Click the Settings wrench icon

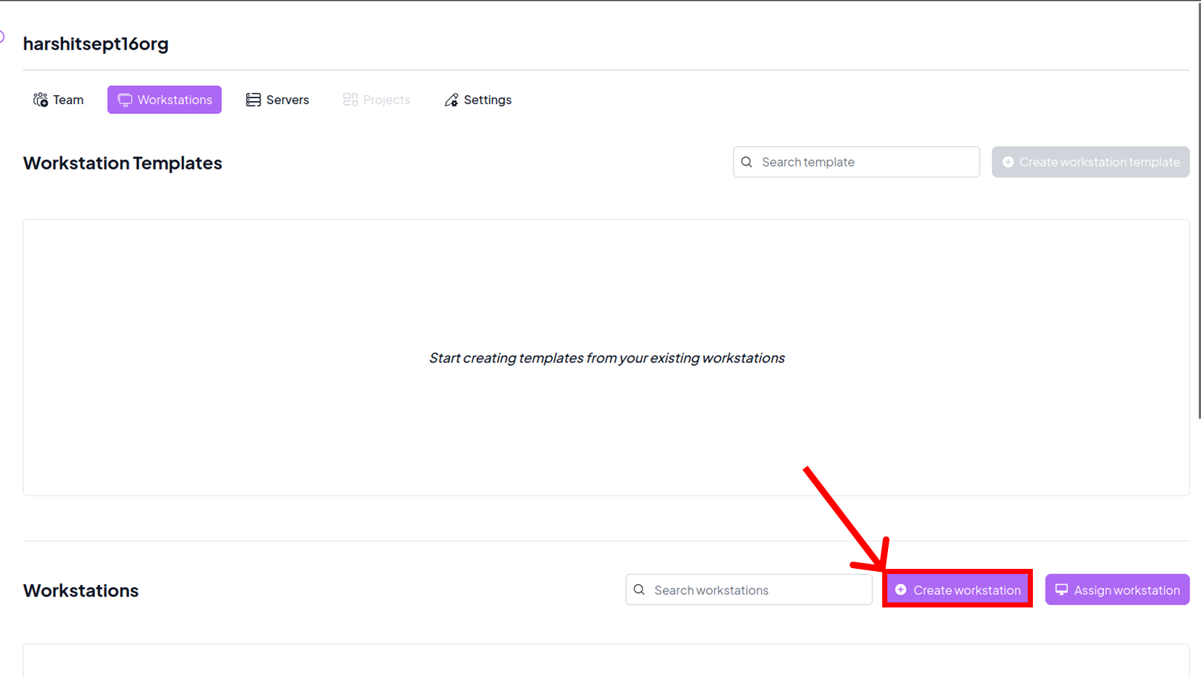[451, 100]
